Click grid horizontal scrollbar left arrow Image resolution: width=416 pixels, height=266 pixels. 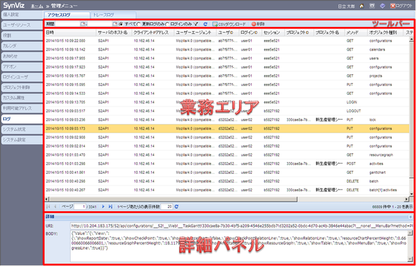[x=46, y=199]
